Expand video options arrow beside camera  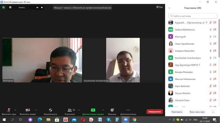pos(36,110)
